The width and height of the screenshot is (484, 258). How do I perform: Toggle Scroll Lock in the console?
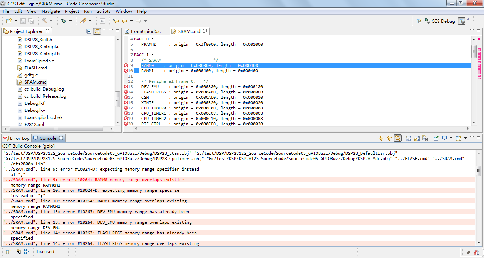pos(417,138)
